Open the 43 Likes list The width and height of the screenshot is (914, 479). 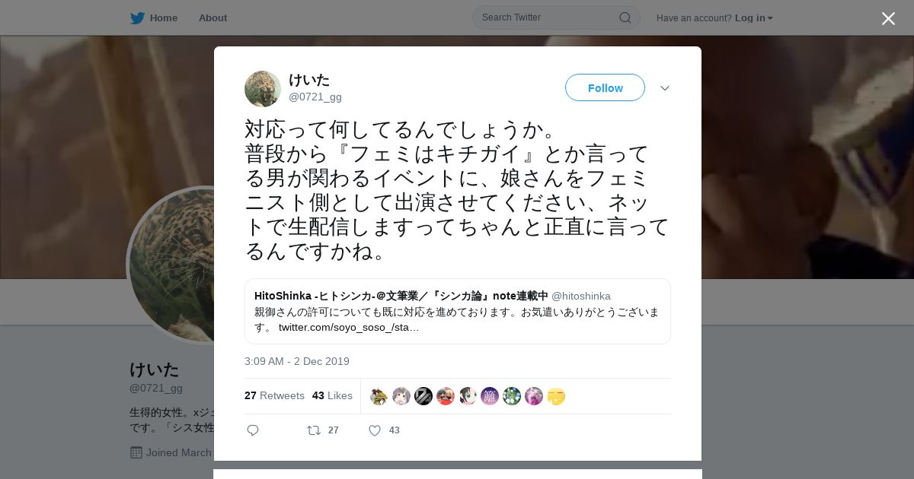tap(332, 395)
